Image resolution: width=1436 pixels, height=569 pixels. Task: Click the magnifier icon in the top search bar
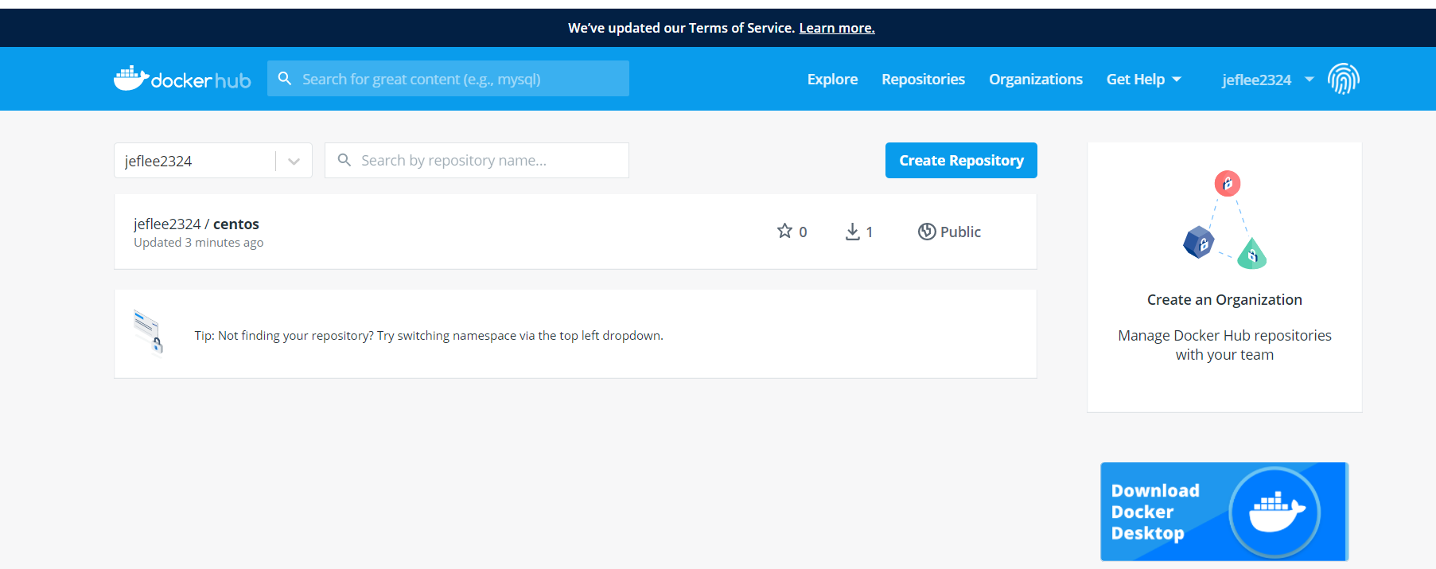[x=285, y=78]
